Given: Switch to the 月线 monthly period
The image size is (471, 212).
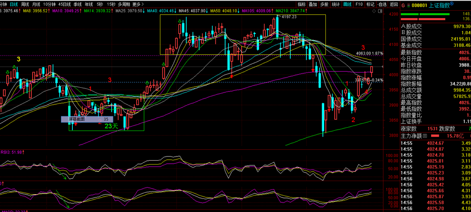Looking at the screenshot, I should pyautogui.click(x=36, y=4).
